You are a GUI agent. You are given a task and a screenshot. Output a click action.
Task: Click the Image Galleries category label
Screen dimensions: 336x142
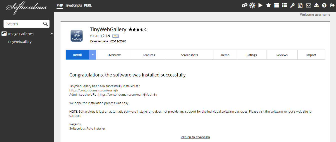pyautogui.click(x=21, y=34)
